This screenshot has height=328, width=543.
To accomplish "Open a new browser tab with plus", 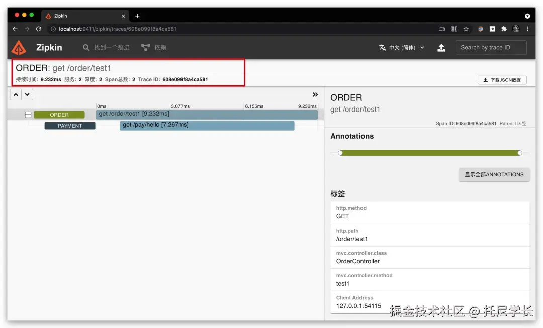I will coord(137,16).
